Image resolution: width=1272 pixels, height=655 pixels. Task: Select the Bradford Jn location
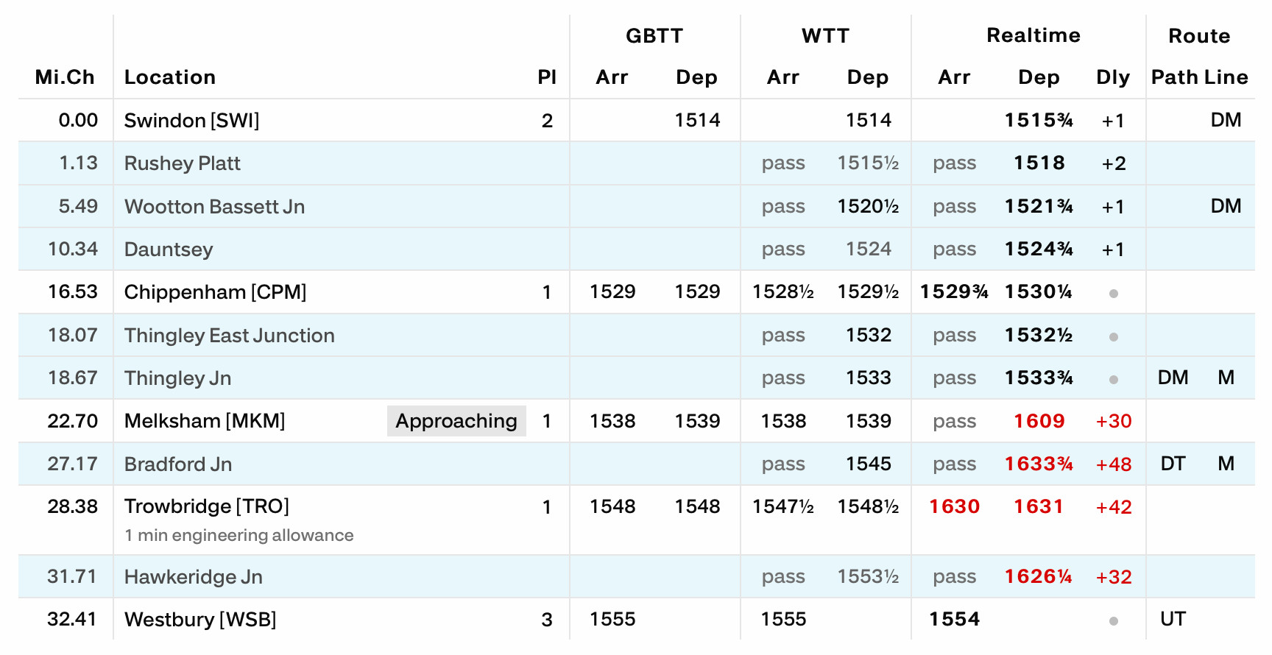178,464
